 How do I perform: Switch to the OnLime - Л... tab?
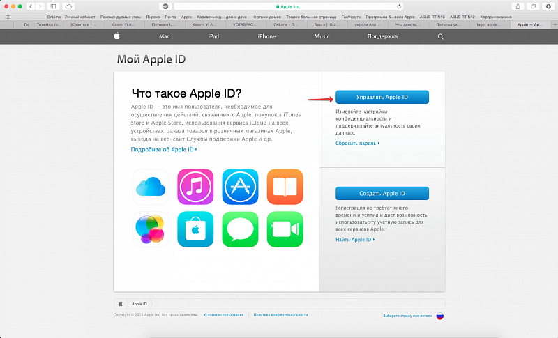(285, 24)
